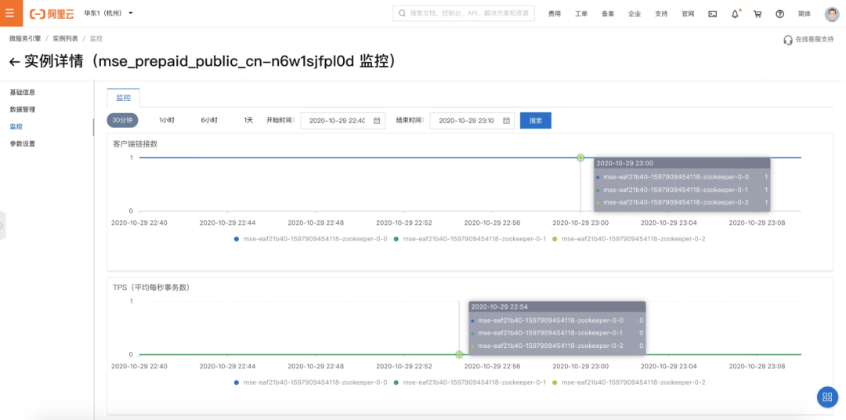
Task: Open the 工单 menu
Action: (x=581, y=14)
